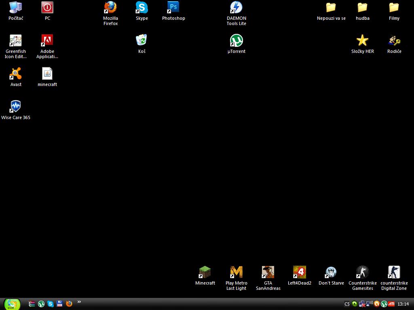Click the Skype icon in Quick Launch
Image resolution: width=414 pixels, height=310 pixels.
point(51,304)
